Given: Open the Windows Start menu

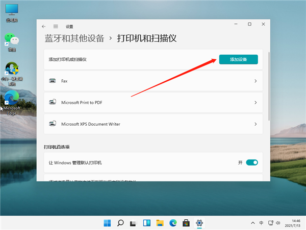Looking at the screenshot, I should [108, 223].
